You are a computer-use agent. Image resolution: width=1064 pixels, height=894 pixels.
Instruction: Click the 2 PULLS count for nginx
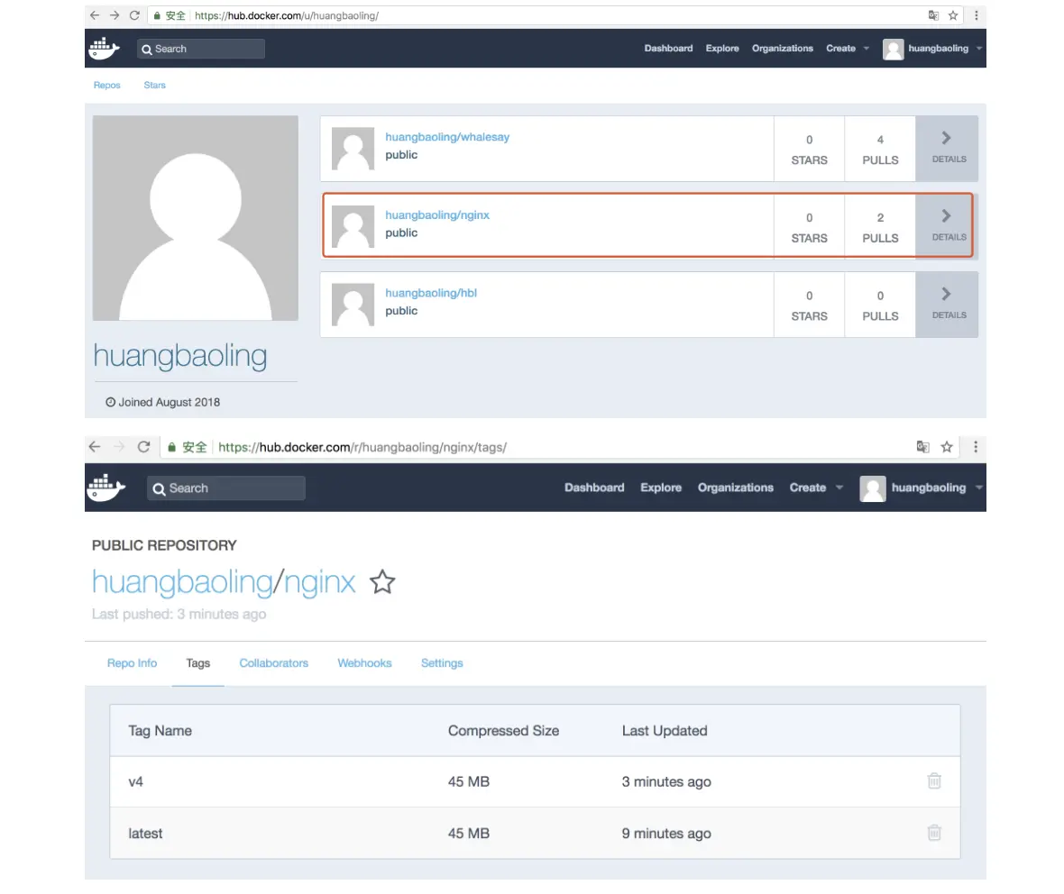click(880, 227)
